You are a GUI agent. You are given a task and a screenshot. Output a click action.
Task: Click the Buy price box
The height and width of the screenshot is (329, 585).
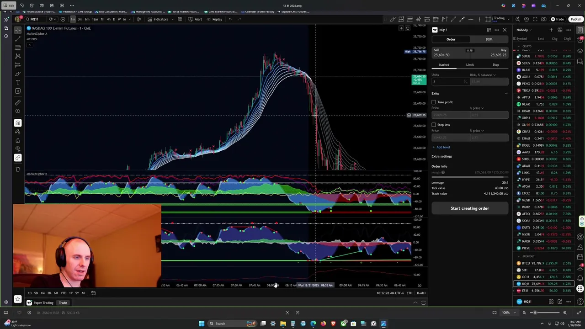[x=489, y=53]
